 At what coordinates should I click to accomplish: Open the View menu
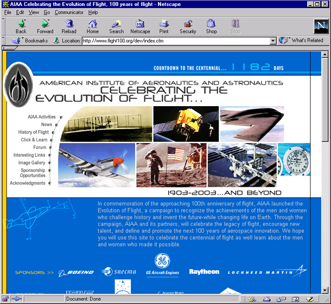(34, 12)
